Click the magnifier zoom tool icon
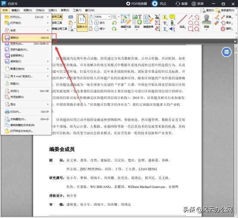 (114, 17)
